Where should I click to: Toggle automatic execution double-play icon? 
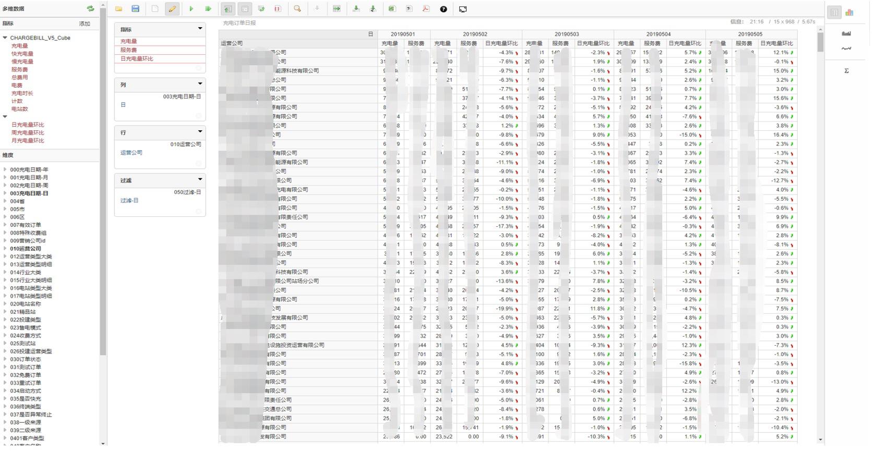coord(208,9)
